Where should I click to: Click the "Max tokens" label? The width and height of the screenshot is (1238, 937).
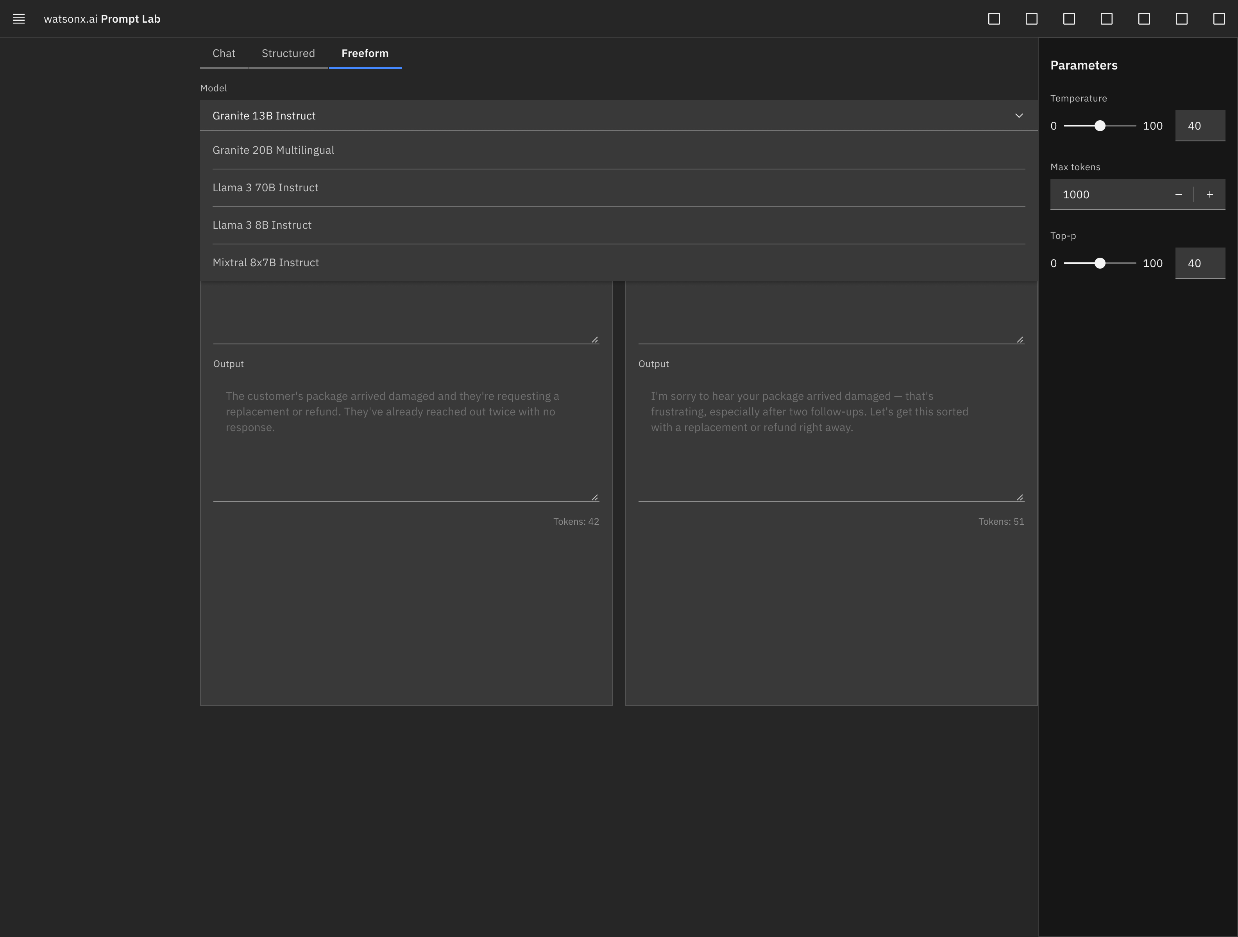1075,167
